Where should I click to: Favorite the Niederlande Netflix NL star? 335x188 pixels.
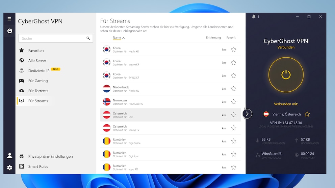point(233,89)
